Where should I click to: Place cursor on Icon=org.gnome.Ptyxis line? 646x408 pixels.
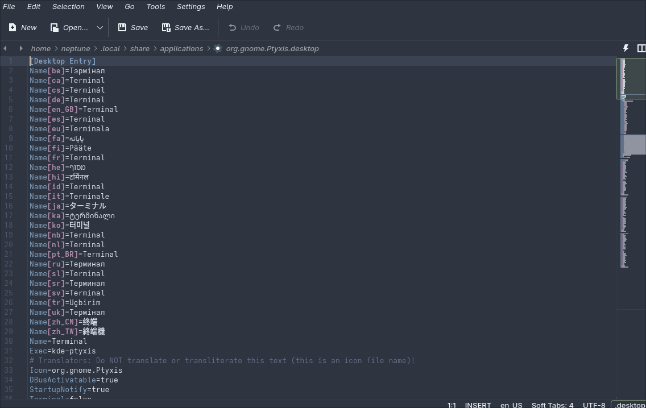pos(76,370)
